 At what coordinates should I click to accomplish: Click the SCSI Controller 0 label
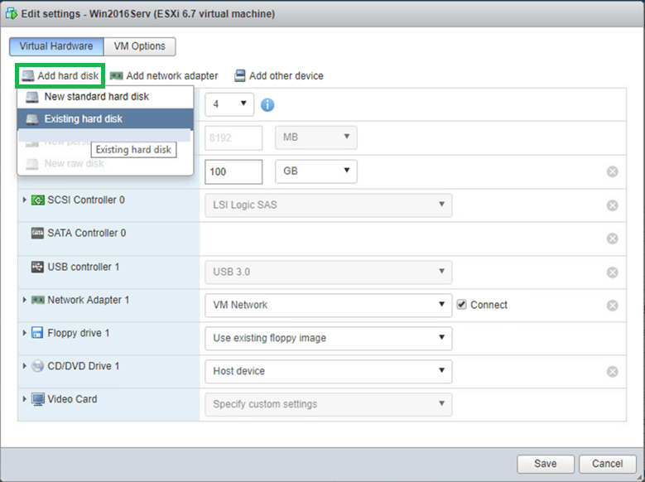[x=86, y=200]
